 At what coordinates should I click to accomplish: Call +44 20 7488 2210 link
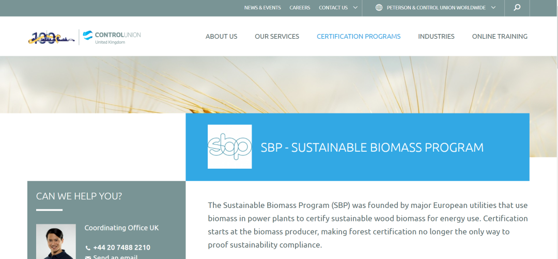122,248
